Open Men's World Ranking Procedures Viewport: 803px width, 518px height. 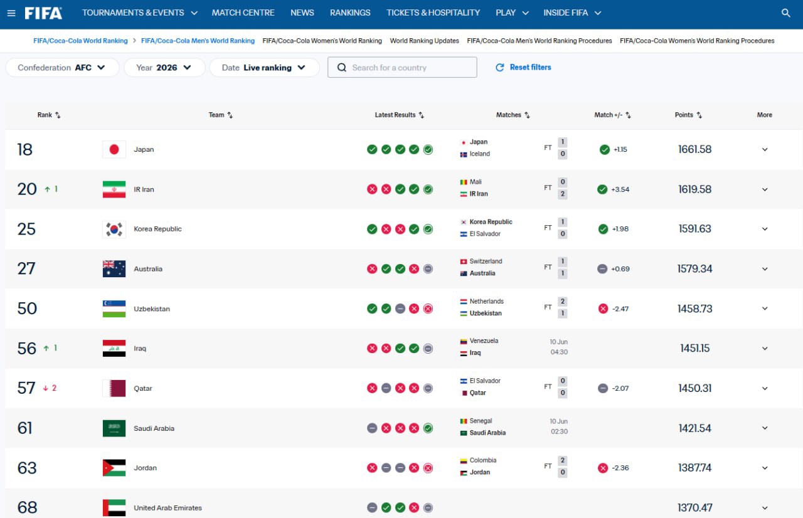[x=540, y=41]
